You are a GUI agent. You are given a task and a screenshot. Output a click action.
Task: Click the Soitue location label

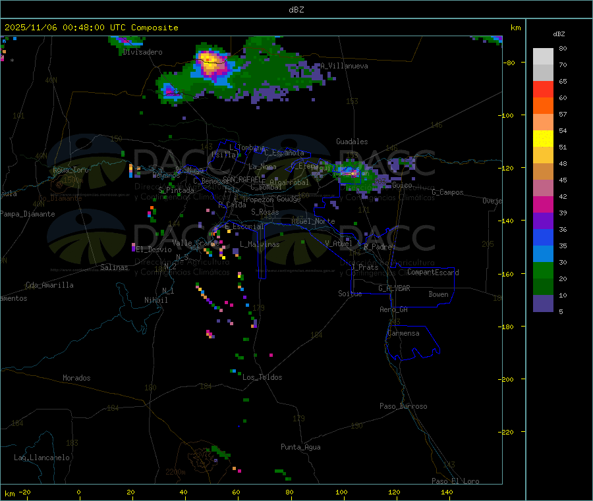(350, 294)
